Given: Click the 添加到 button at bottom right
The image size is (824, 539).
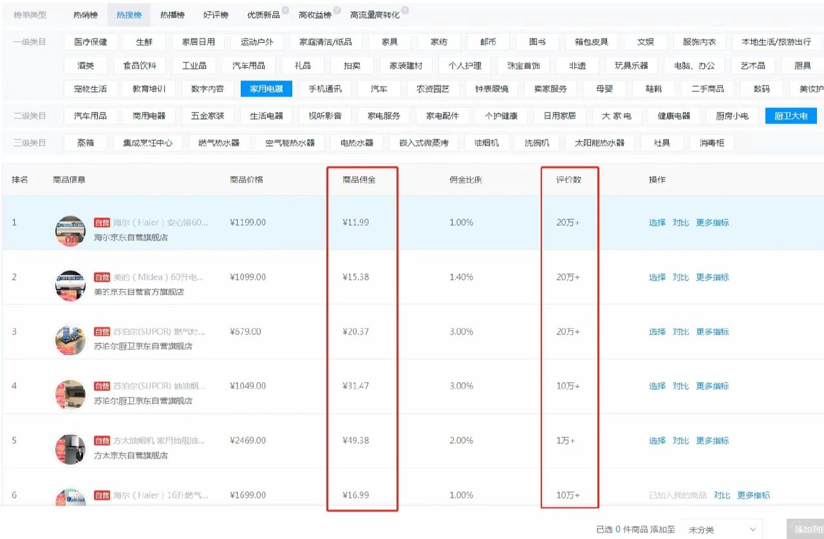Looking at the screenshot, I should (x=805, y=529).
